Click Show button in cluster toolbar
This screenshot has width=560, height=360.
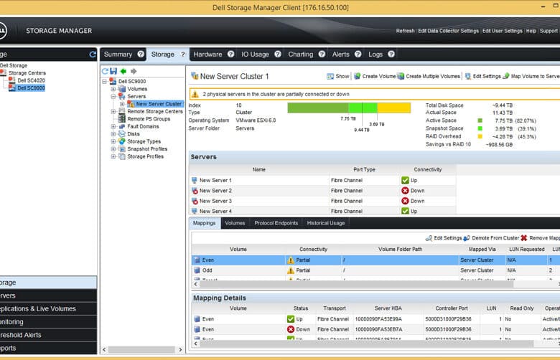click(338, 76)
